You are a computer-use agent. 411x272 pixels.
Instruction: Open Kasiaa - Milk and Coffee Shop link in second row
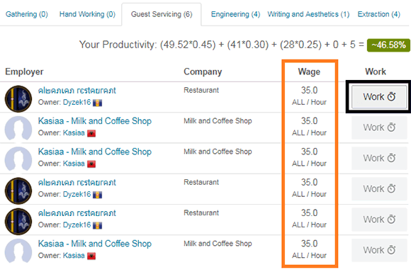[x=95, y=121]
